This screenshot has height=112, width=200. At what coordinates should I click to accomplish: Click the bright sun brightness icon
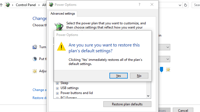pyautogui.click(x=168, y=70)
